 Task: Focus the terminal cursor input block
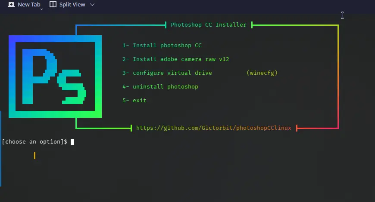pos(72,142)
